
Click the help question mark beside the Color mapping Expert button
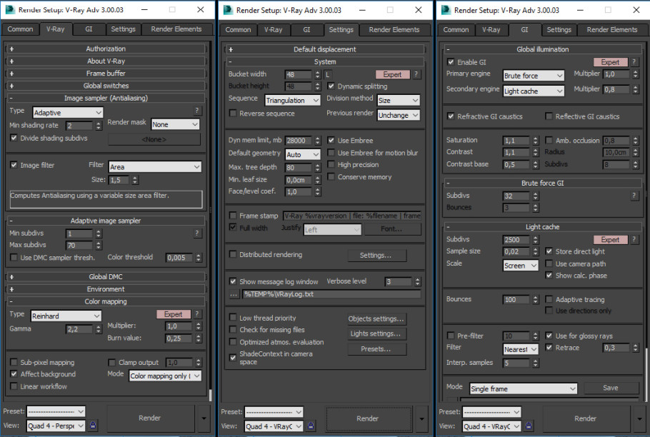(197, 314)
